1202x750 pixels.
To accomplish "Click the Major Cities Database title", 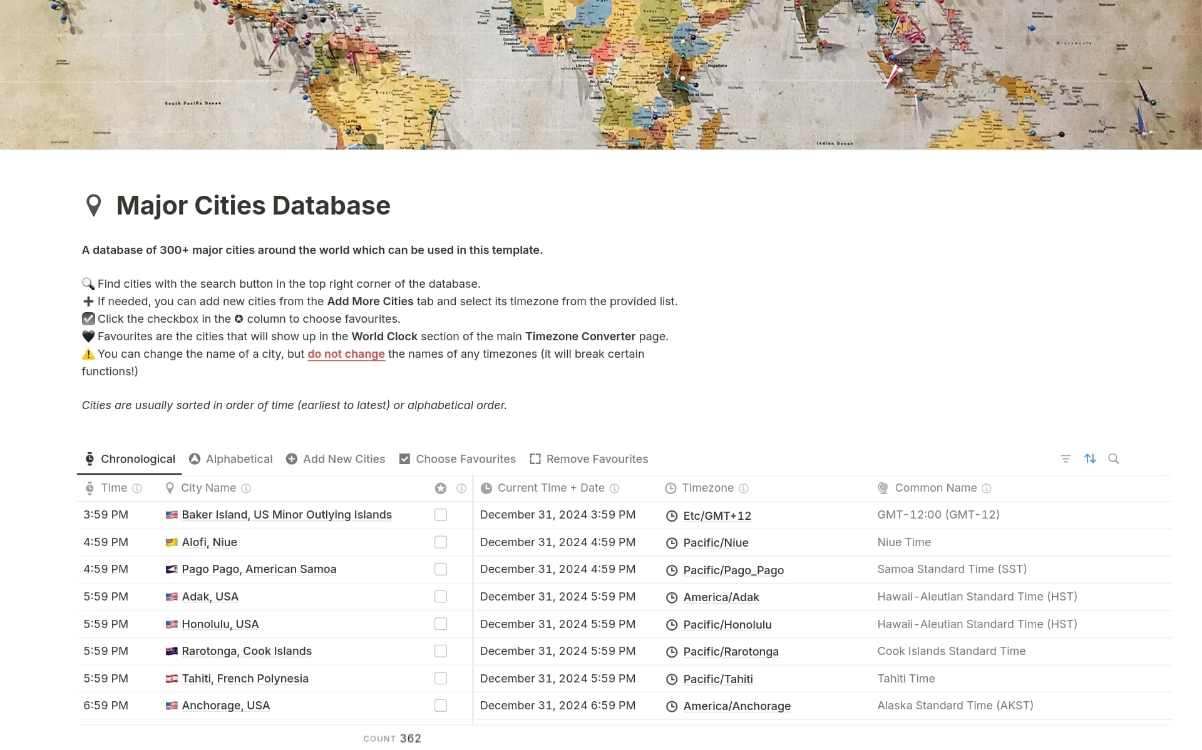I will (x=253, y=206).
